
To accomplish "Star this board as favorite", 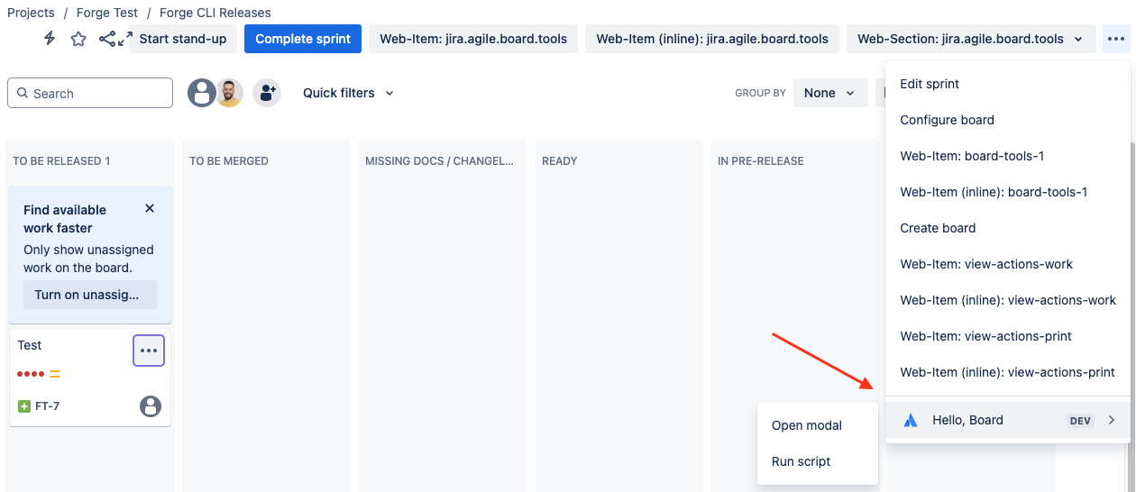I will pos(78,39).
